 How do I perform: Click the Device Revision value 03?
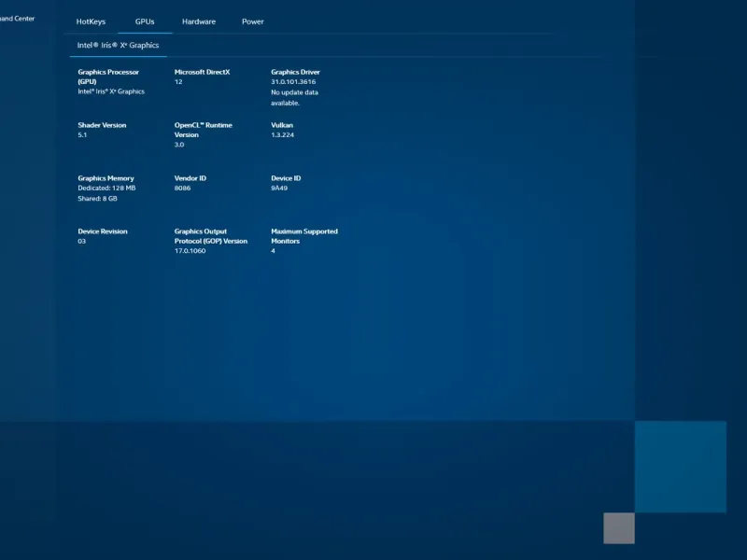click(x=82, y=242)
